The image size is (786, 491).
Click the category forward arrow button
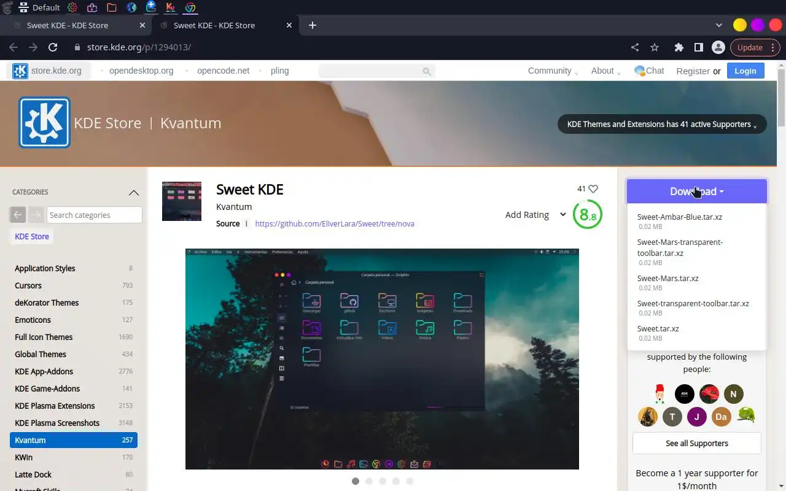[36, 215]
